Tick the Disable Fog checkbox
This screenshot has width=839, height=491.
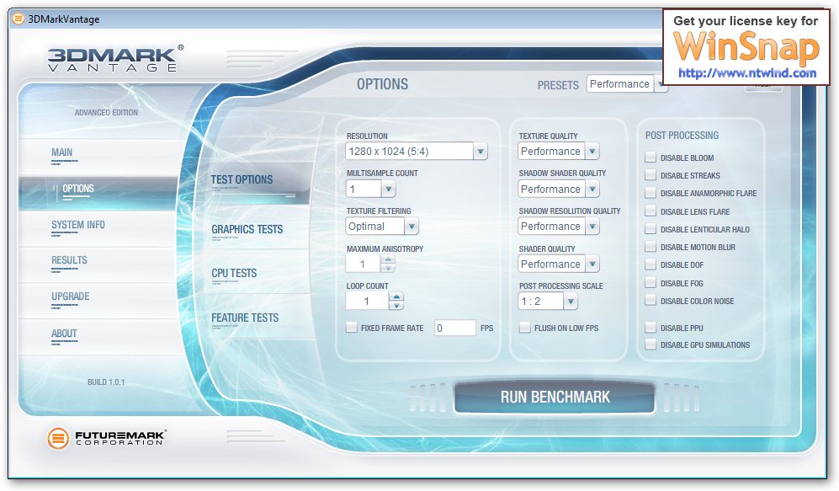click(x=650, y=283)
